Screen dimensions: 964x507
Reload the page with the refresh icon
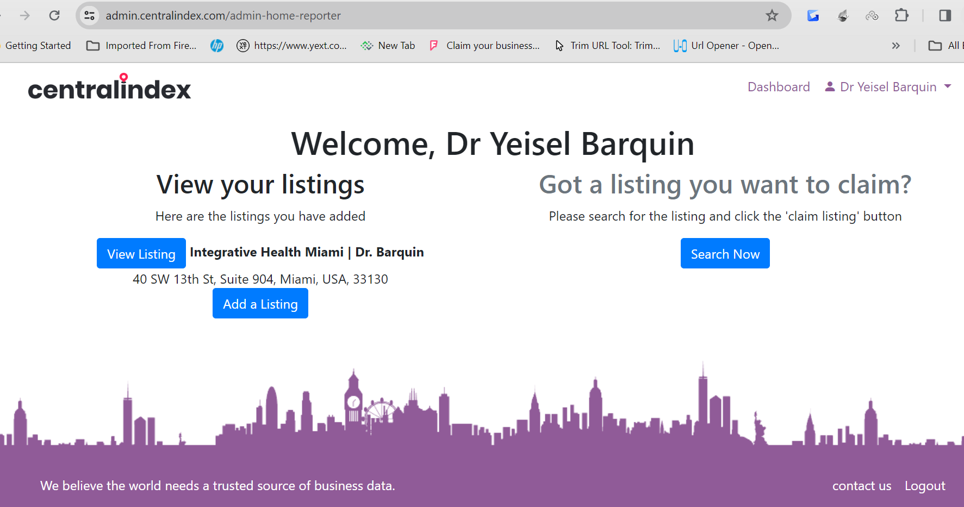pos(54,16)
